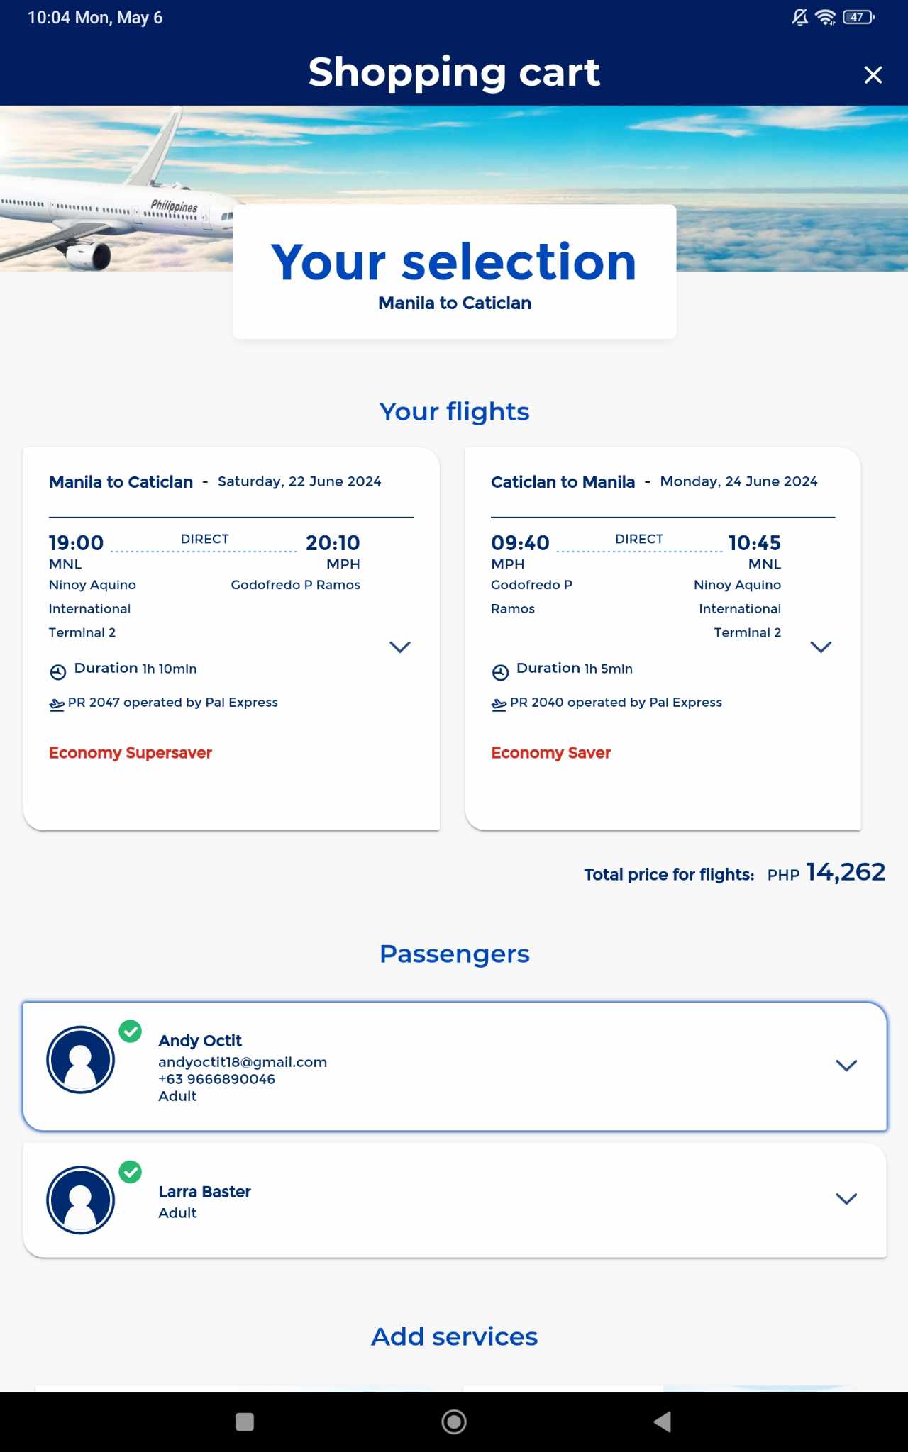Screen dimensions: 908x1452
Task: Tap Larra Baster's profile avatar icon
Action: pos(81,1200)
